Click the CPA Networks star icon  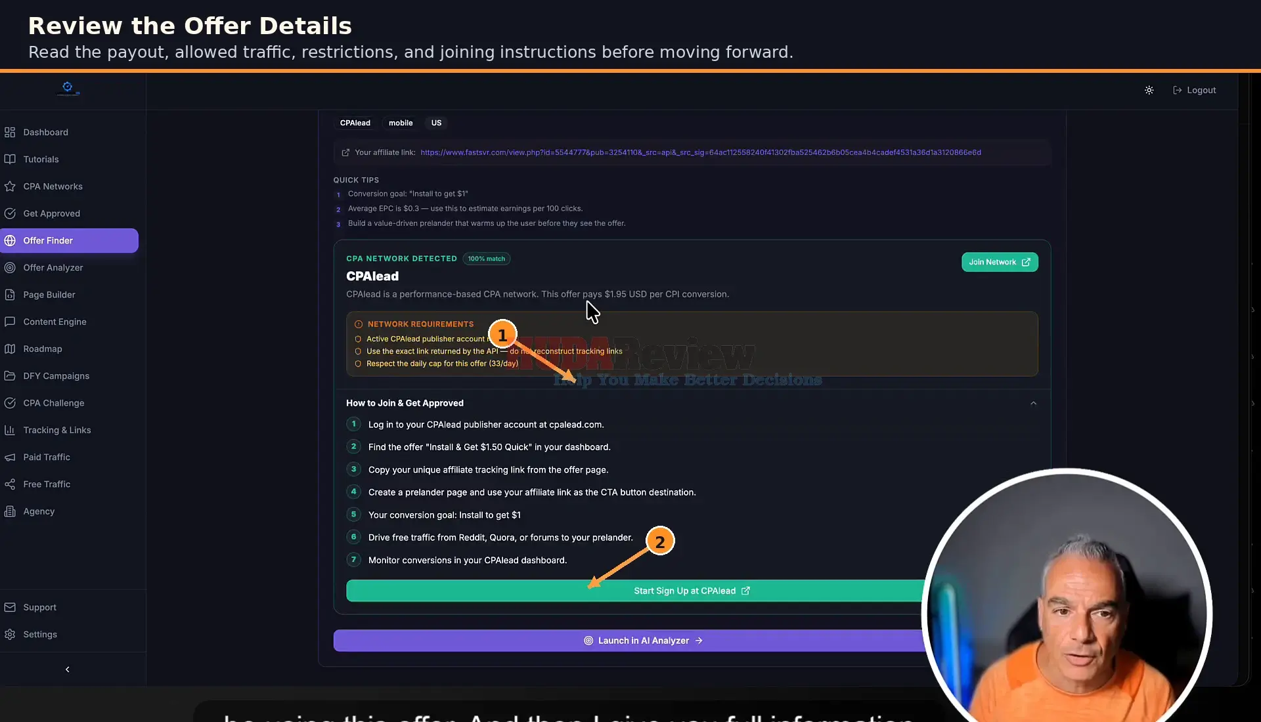(x=10, y=186)
